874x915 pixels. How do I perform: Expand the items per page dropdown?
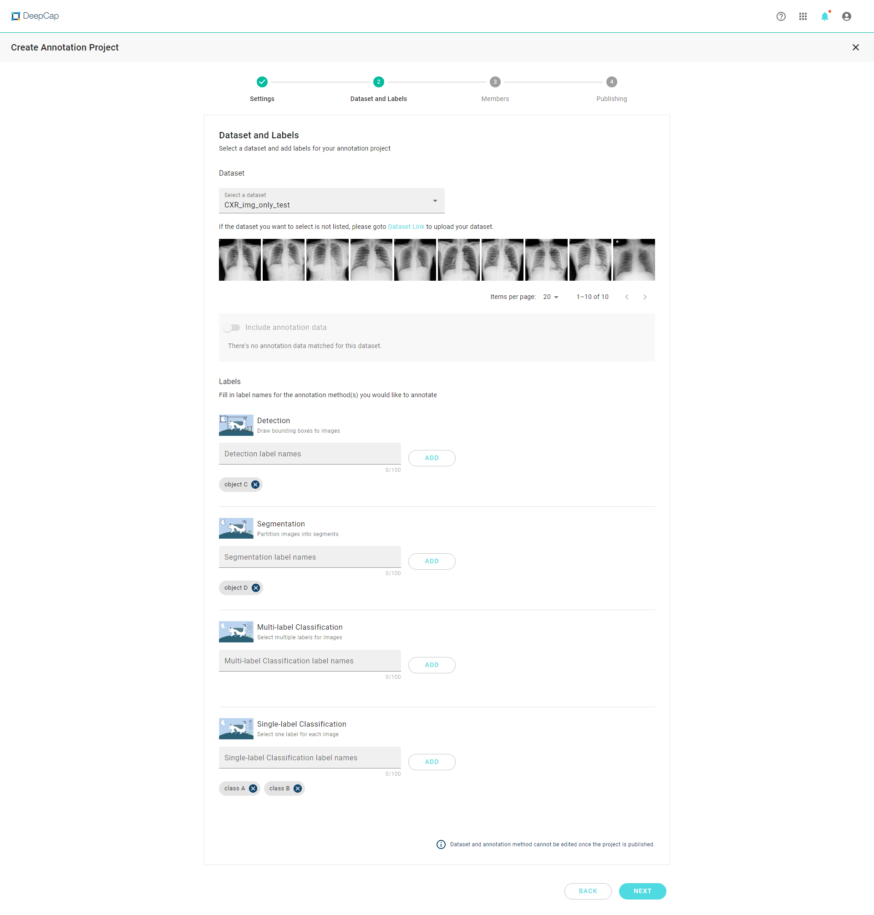tap(551, 297)
